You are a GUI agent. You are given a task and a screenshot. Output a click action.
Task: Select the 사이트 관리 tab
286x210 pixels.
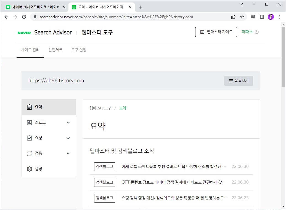tap(30, 50)
